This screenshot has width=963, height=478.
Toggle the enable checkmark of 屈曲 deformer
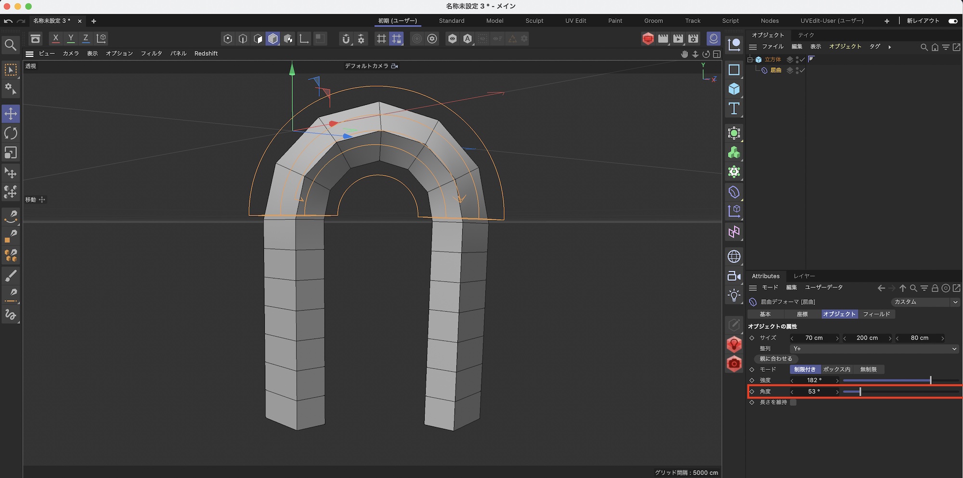[803, 70]
